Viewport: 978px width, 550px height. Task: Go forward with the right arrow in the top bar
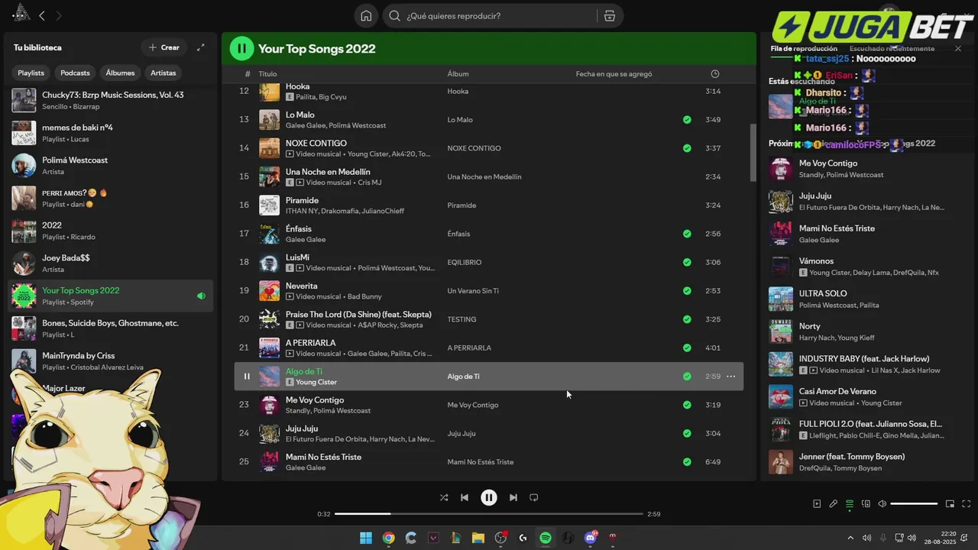pyautogui.click(x=59, y=15)
